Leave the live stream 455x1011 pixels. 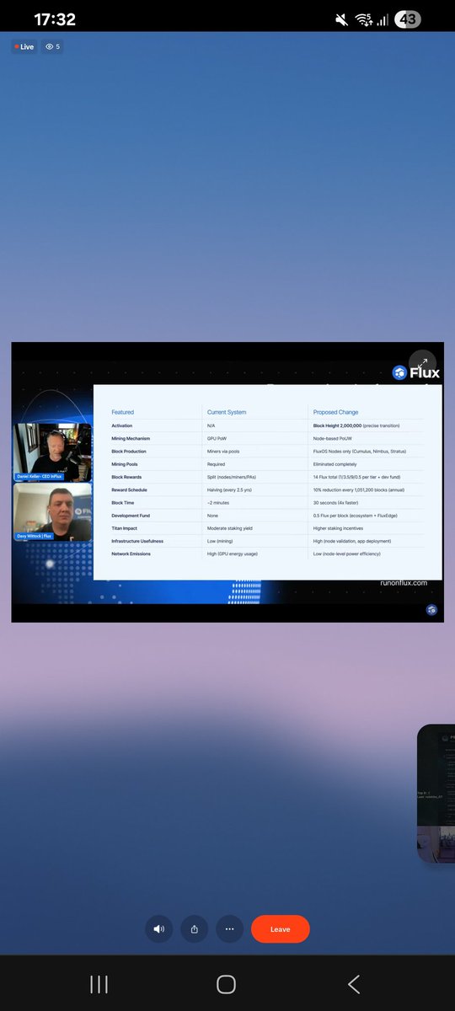pyautogui.click(x=281, y=928)
